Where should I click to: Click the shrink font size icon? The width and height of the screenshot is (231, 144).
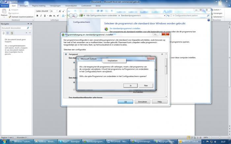(63, 11)
